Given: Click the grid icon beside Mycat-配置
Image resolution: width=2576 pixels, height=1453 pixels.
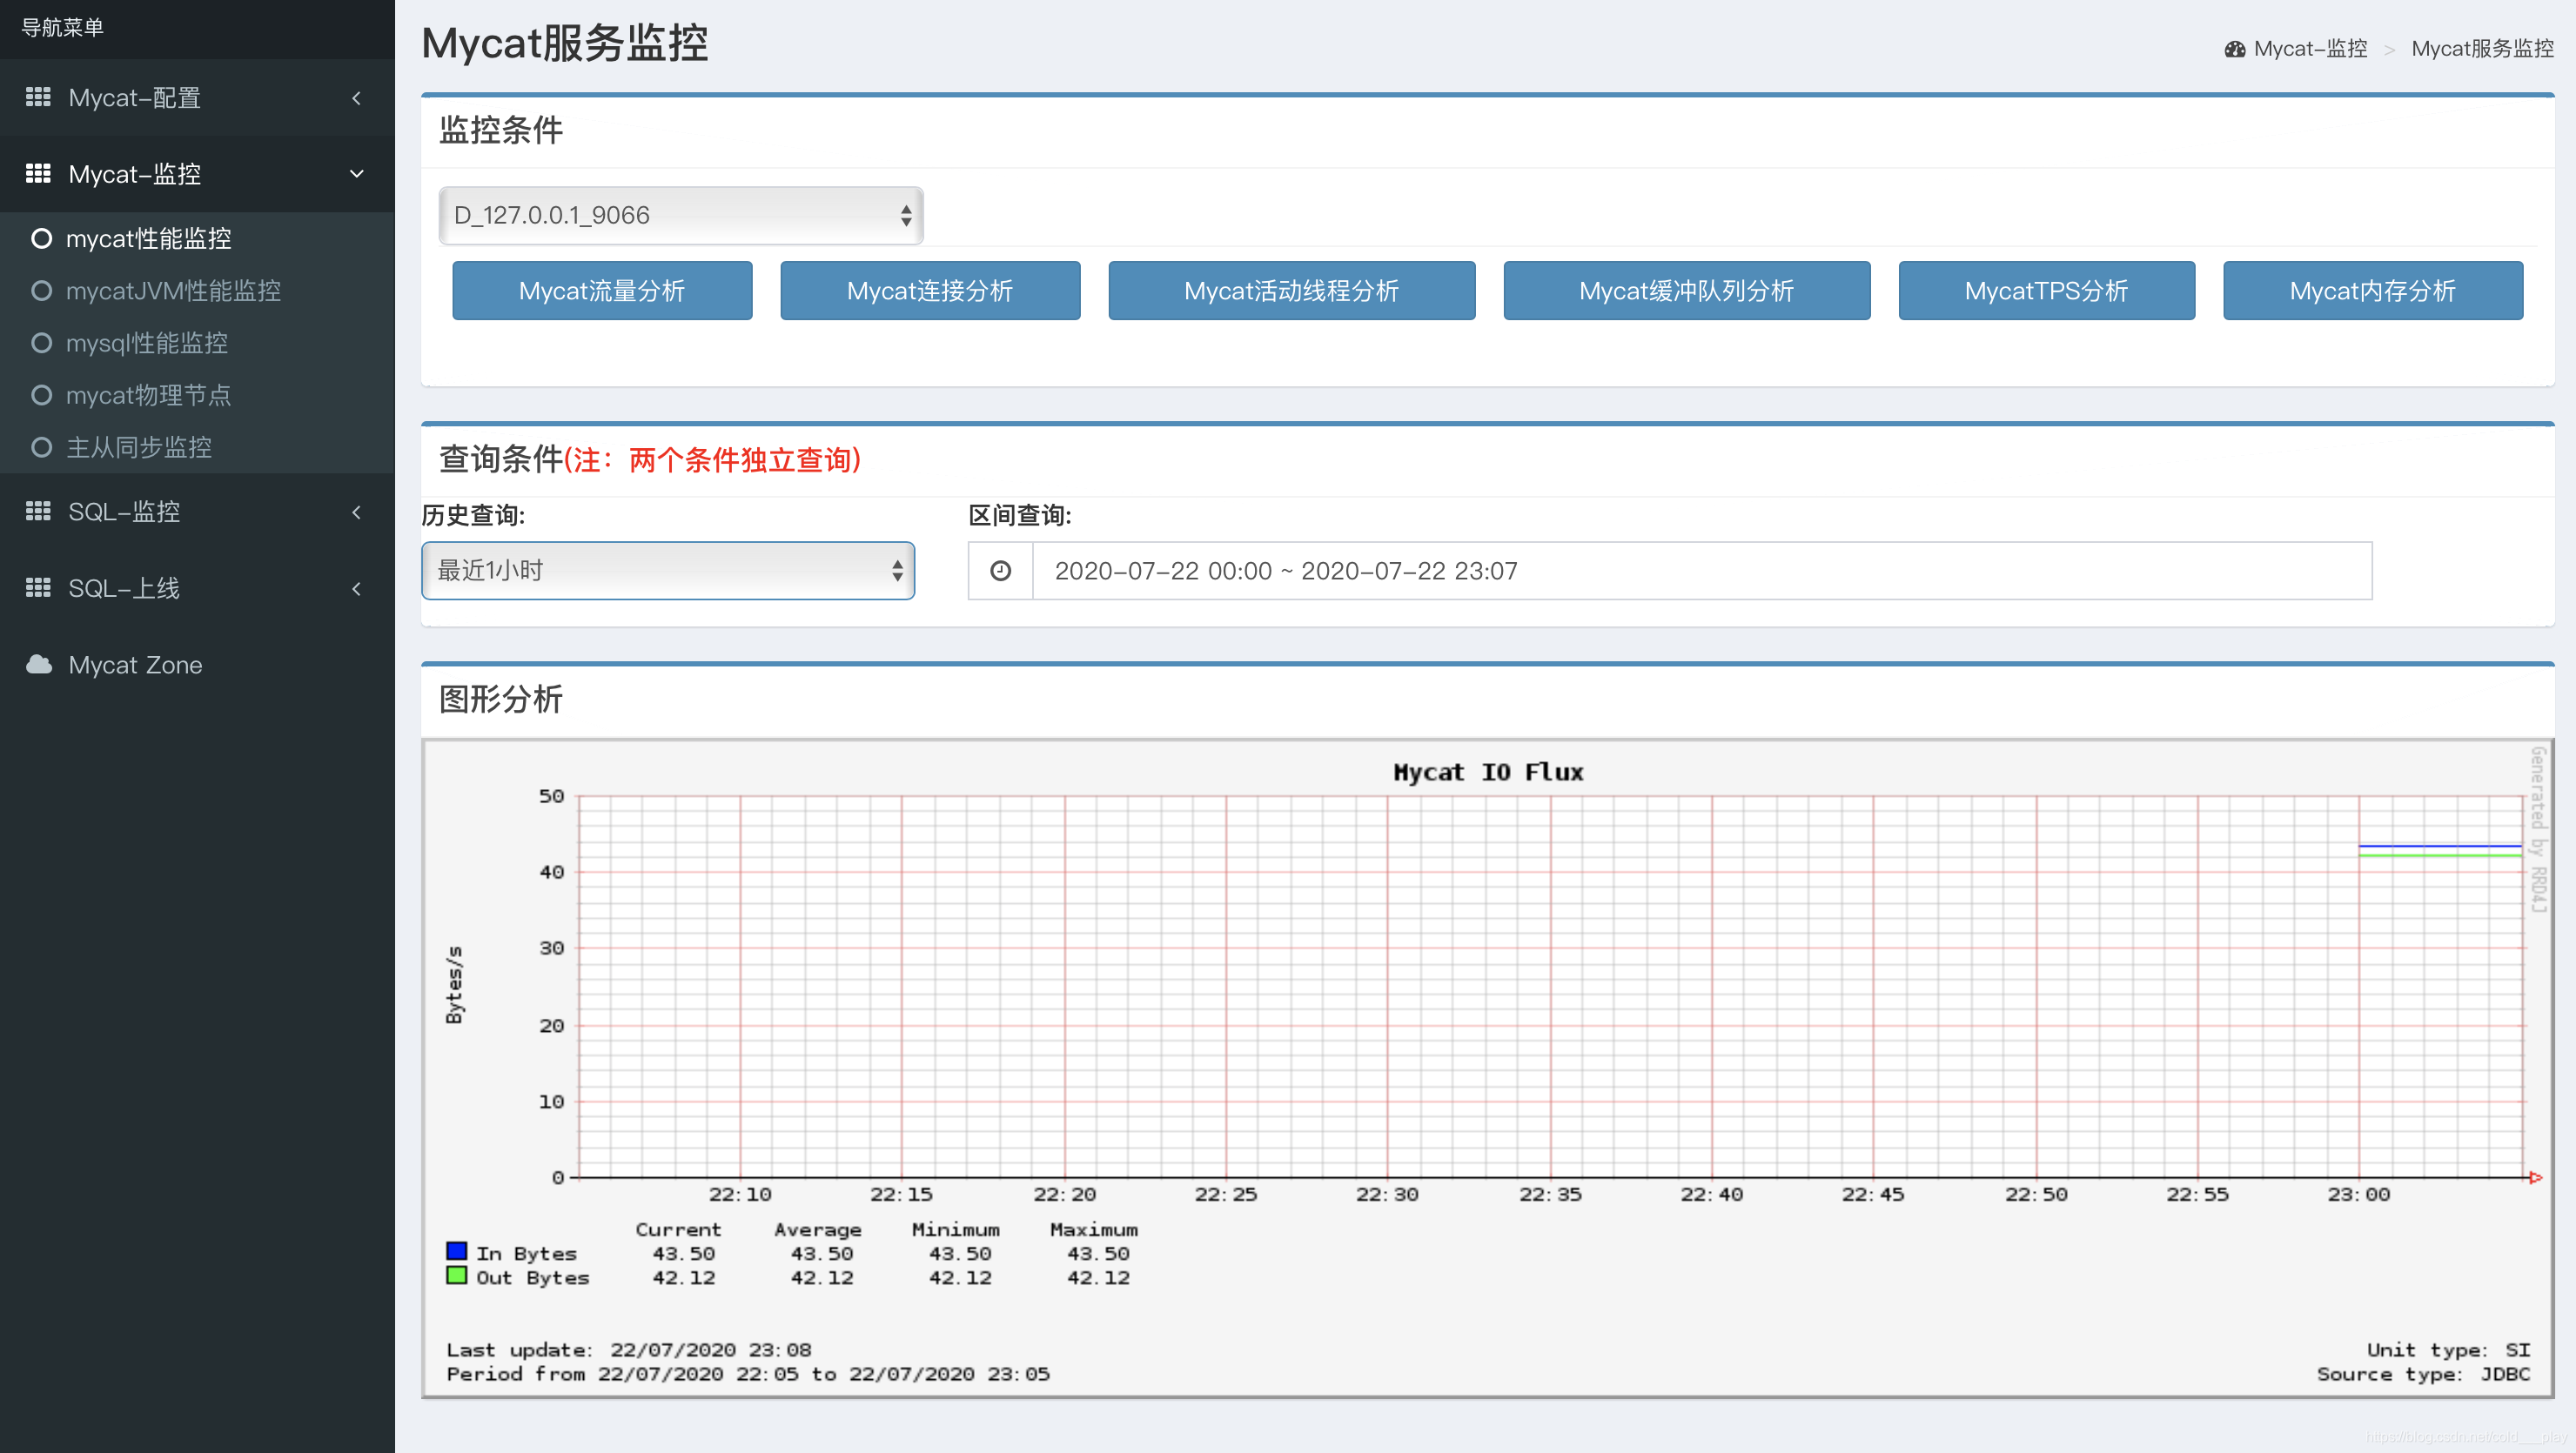Looking at the screenshot, I should click(x=38, y=97).
